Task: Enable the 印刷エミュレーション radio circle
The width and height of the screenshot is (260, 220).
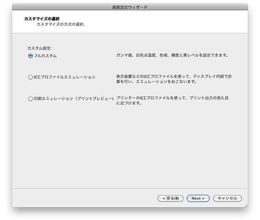Action: click(30, 99)
